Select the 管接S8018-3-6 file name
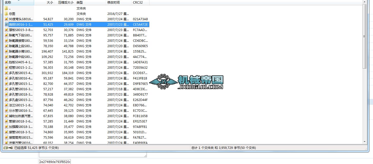The height and width of the screenshot is (164, 373). tap(21, 121)
